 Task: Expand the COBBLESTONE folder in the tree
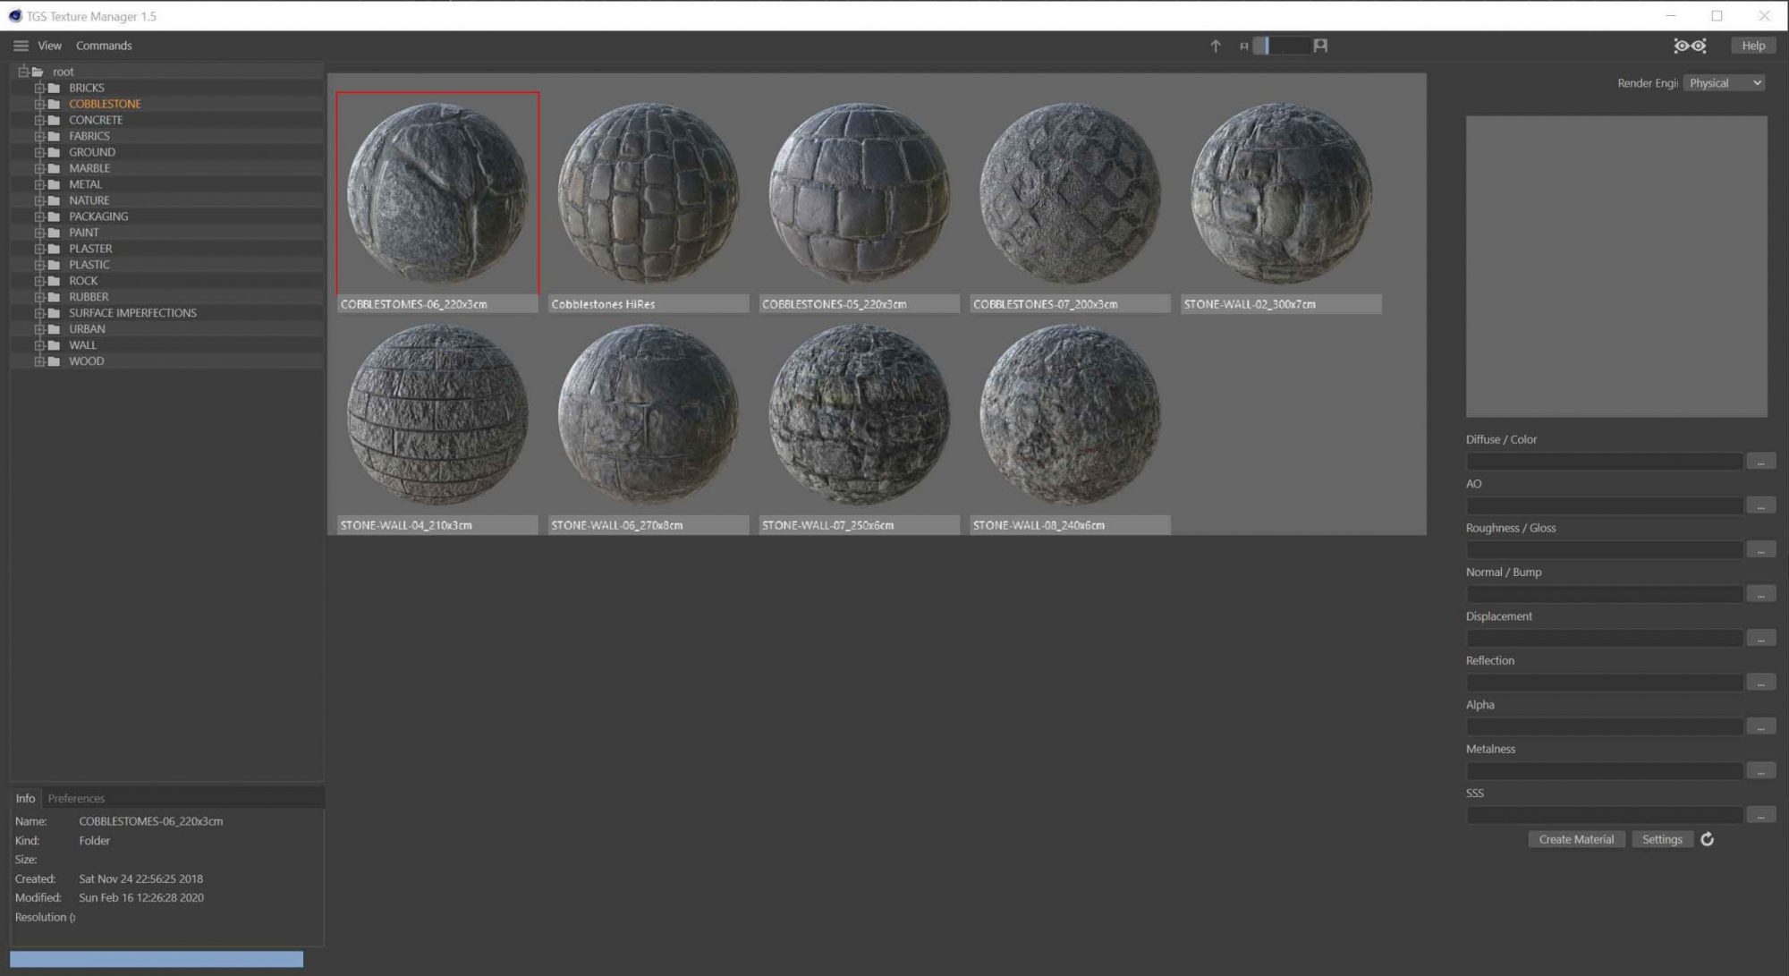pos(38,103)
